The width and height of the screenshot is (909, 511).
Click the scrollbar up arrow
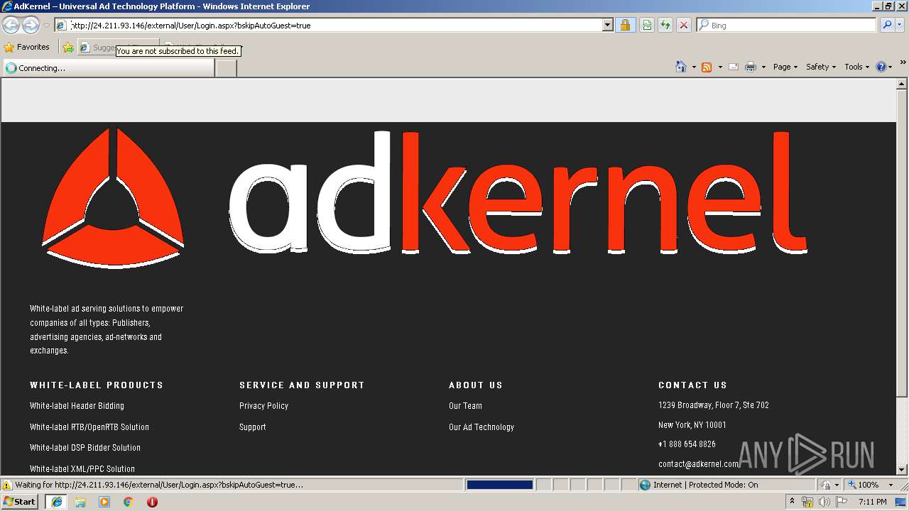(x=902, y=84)
